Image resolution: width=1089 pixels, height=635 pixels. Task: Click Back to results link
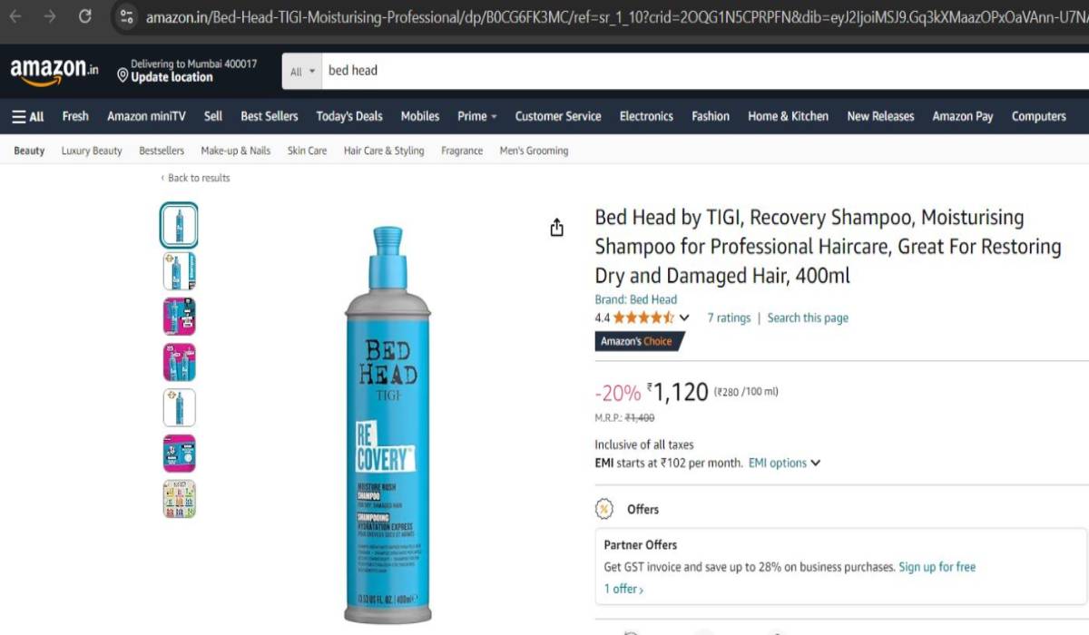click(x=196, y=178)
